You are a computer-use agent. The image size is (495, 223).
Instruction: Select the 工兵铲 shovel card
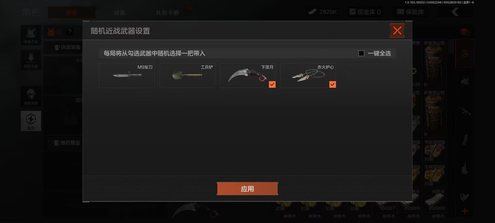point(187,75)
